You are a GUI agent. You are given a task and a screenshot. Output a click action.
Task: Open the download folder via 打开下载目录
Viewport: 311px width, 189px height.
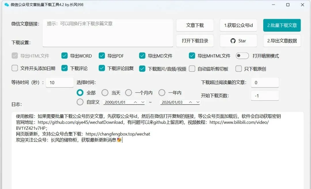(195, 41)
